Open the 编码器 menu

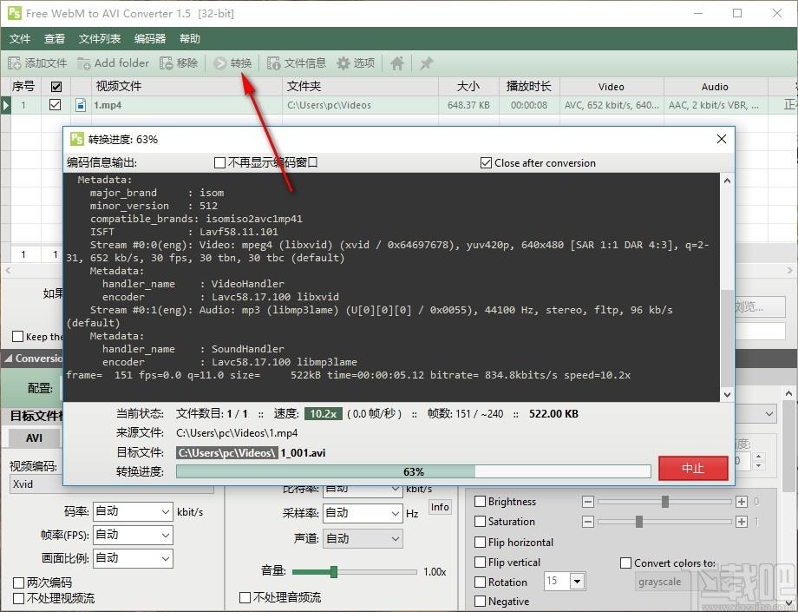click(x=150, y=39)
